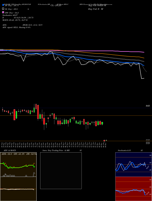Viewport: 152px width, 201px height.
Task: Click the "ADX signal: SELL" text line
Action: (x=16, y=27)
